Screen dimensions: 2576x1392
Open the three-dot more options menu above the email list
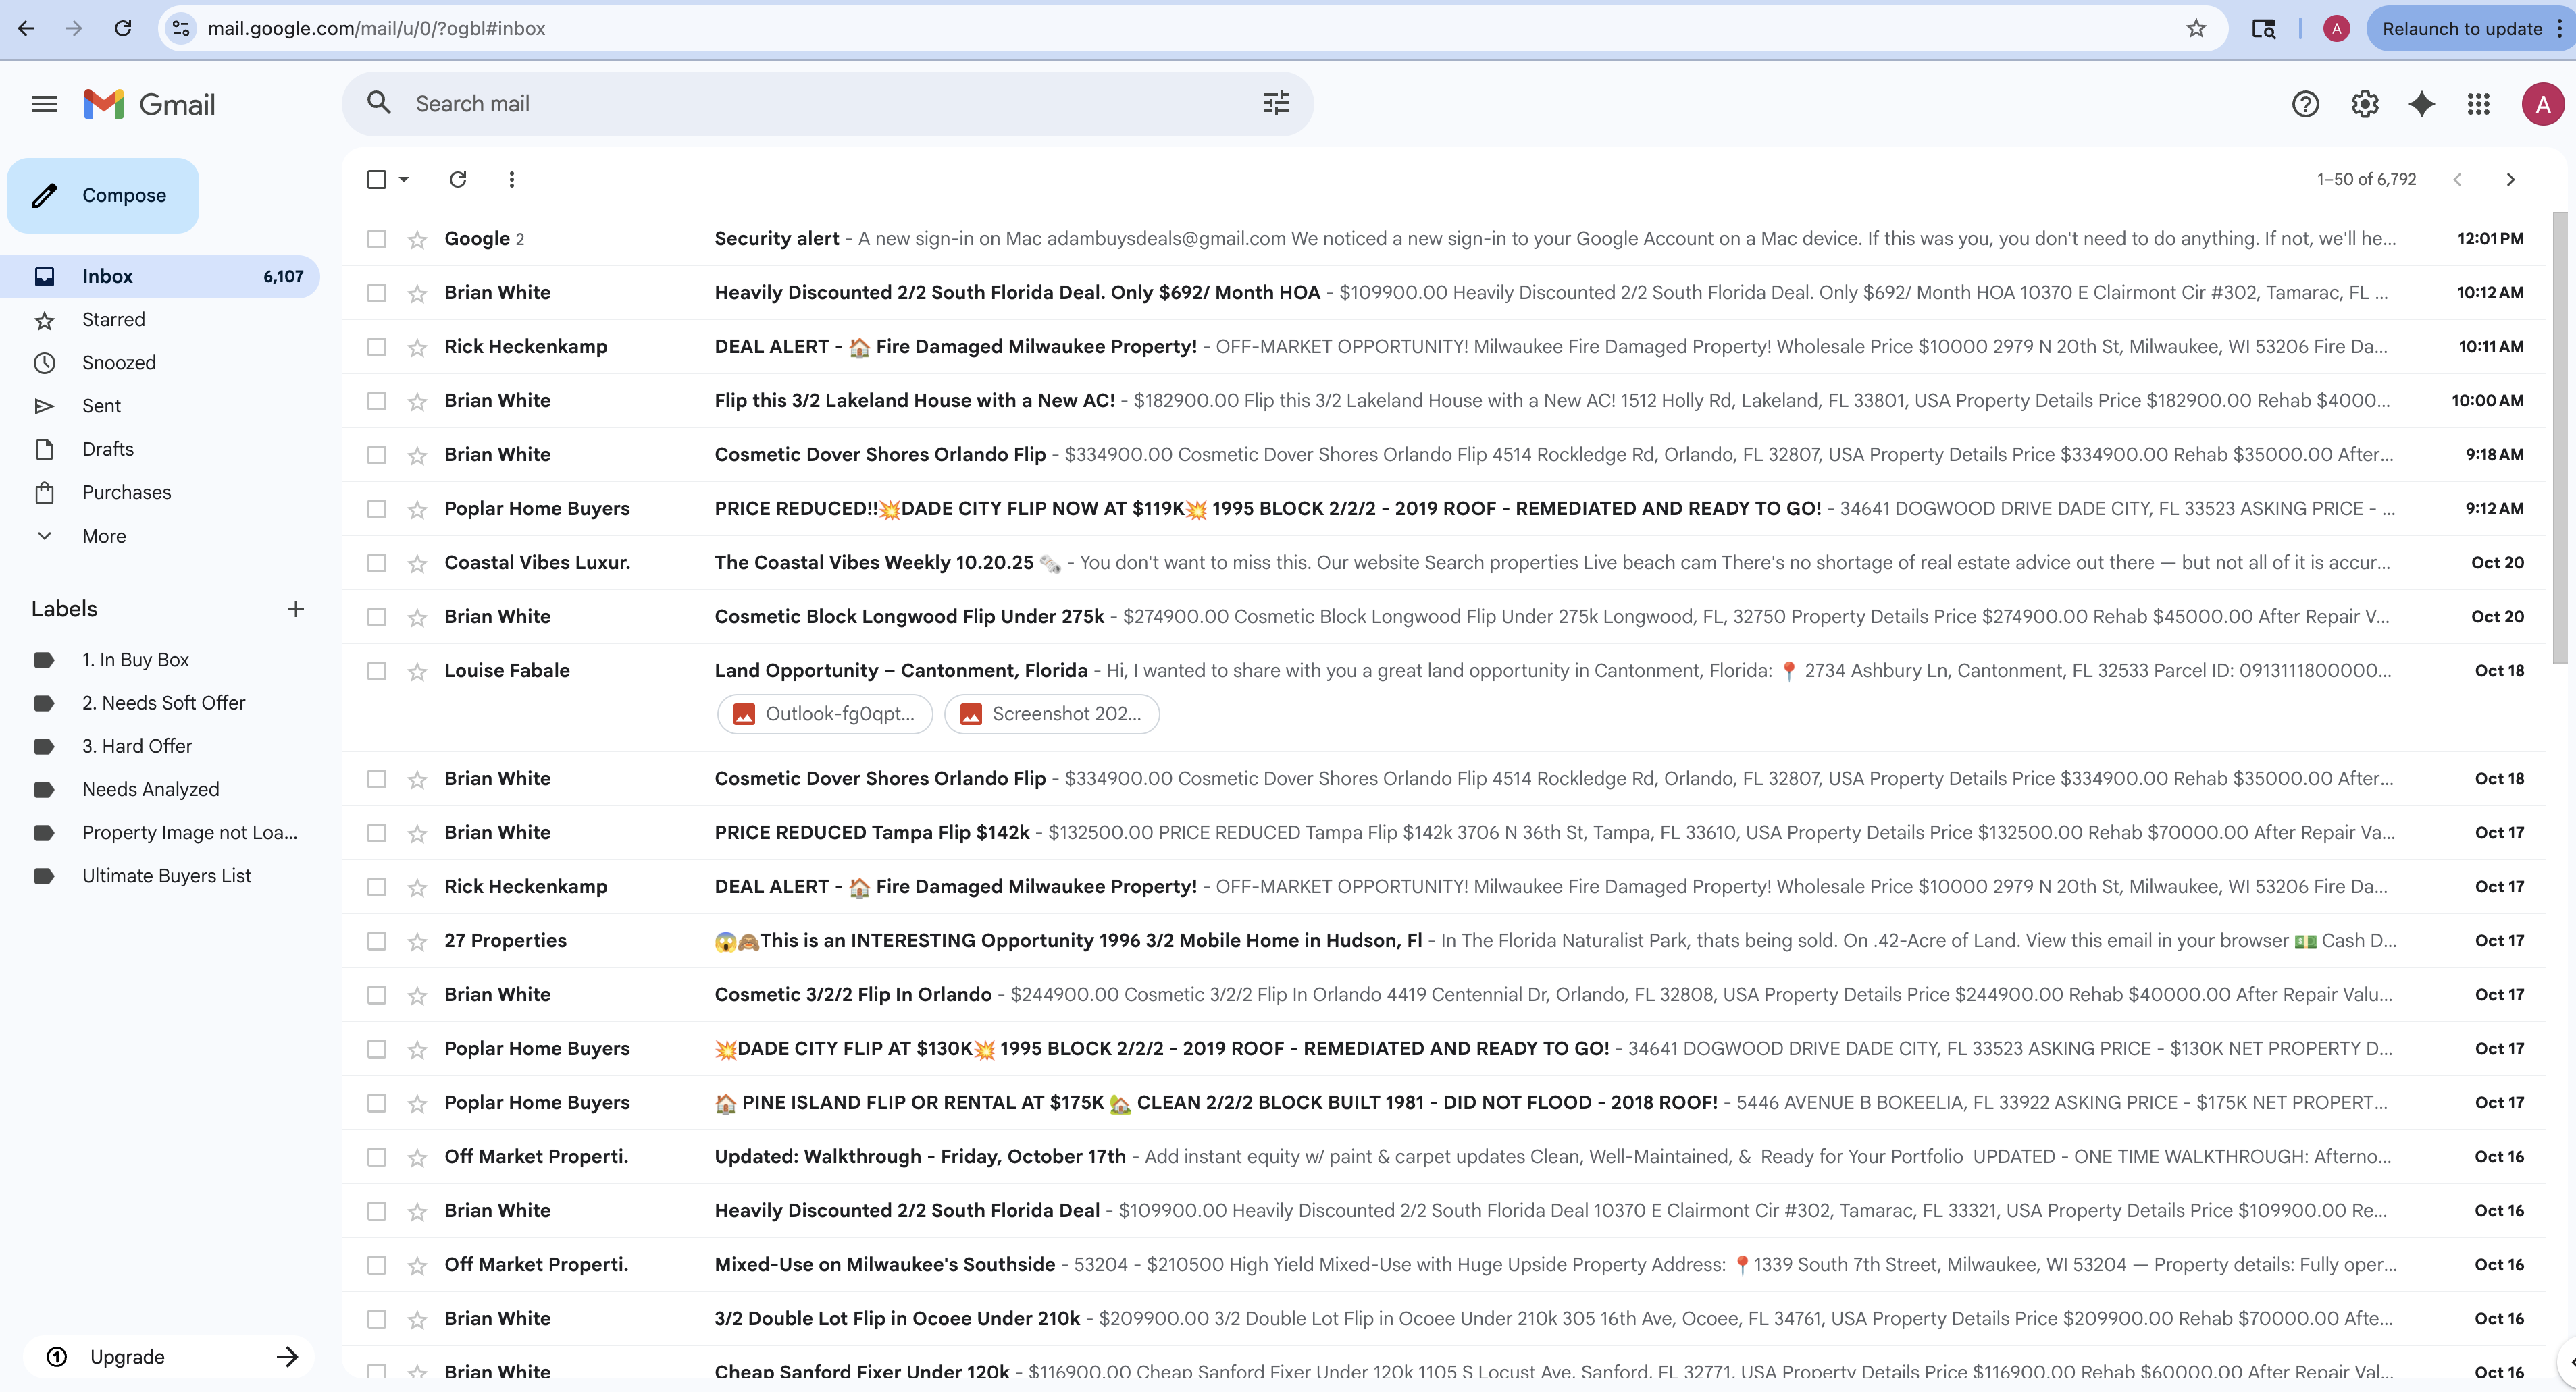point(512,180)
